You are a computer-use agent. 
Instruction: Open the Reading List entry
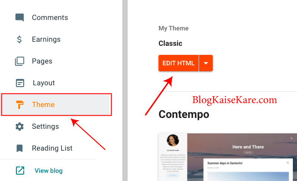52,148
